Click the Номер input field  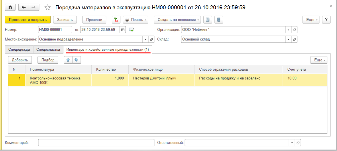tap(55, 30)
